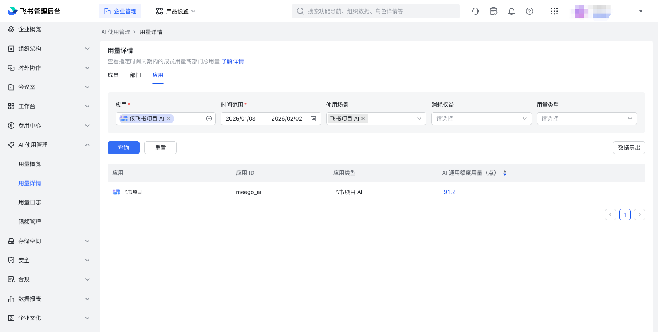Go to 用量日志 in sidebar
This screenshot has height=332, width=658.
coord(30,202)
